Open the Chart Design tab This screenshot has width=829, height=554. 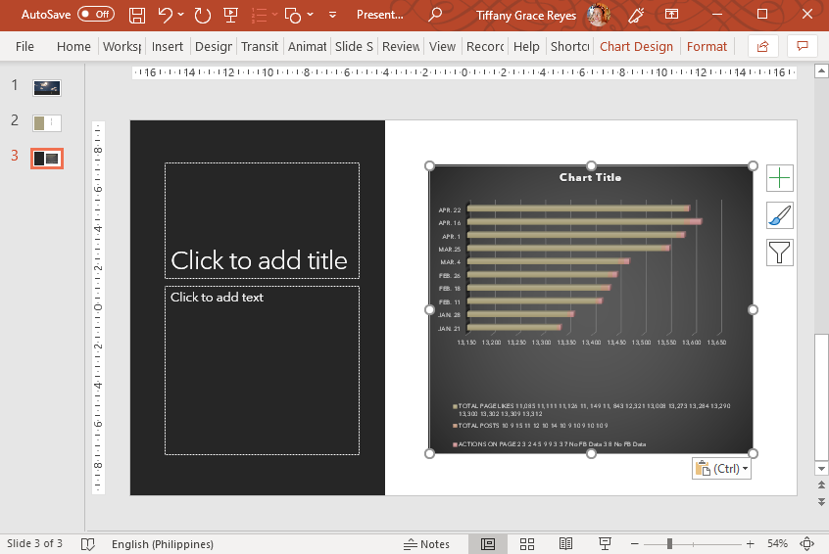(x=636, y=46)
